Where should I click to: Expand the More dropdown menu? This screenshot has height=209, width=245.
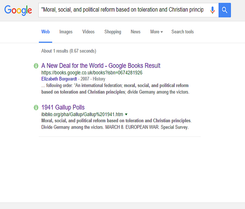coord(157,32)
